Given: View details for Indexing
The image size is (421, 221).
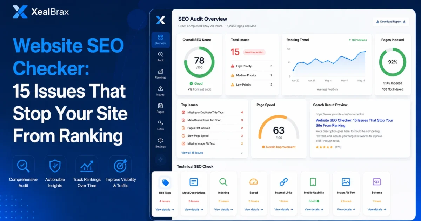Looking at the screenshot, I should click(x=223, y=210).
